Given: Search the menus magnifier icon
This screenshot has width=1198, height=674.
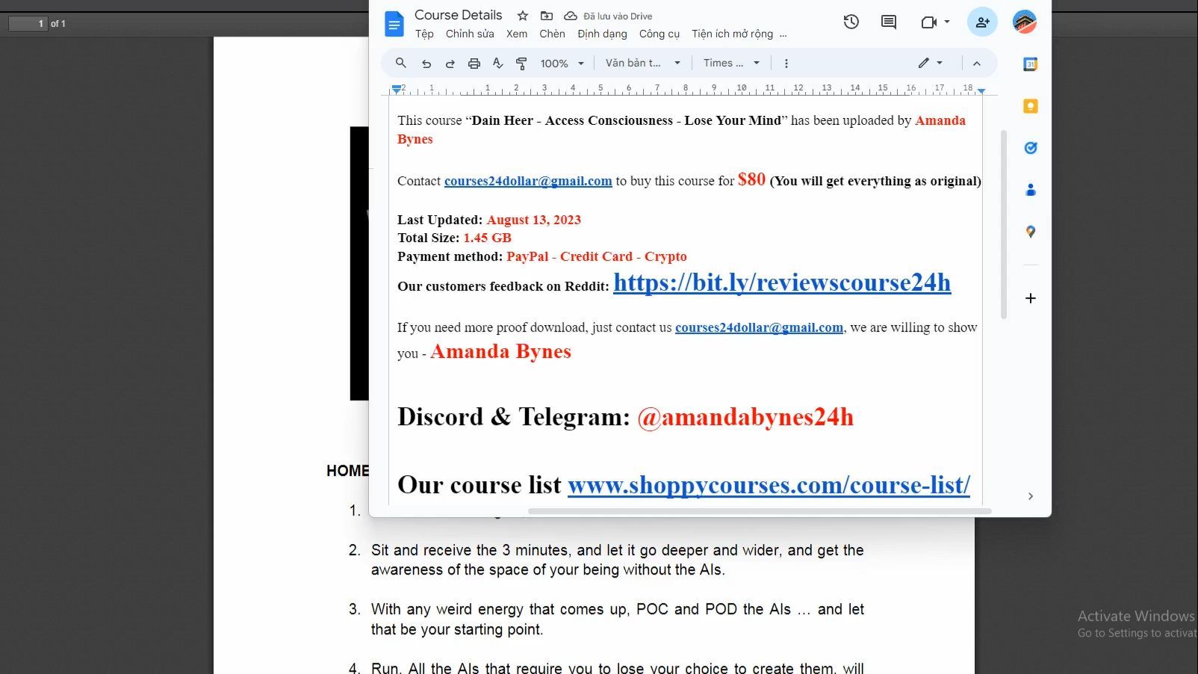Looking at the screenshot, I should (401, 64).
